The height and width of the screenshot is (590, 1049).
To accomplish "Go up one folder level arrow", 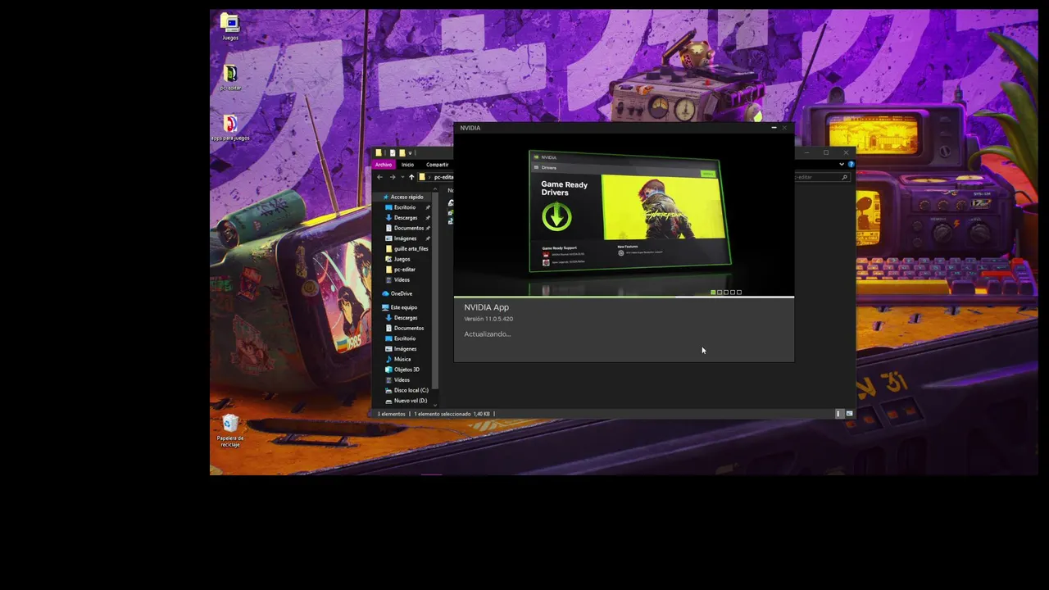I will tap(411, 177).
